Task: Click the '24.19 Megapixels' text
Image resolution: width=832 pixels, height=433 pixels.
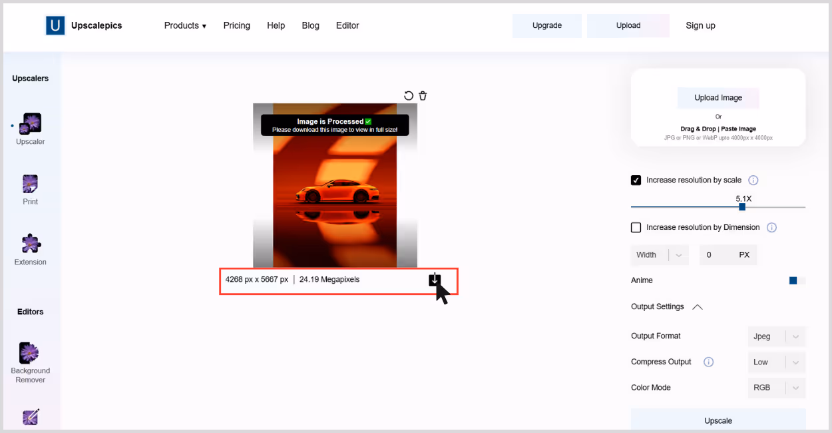Action: (x=329, y=280)
